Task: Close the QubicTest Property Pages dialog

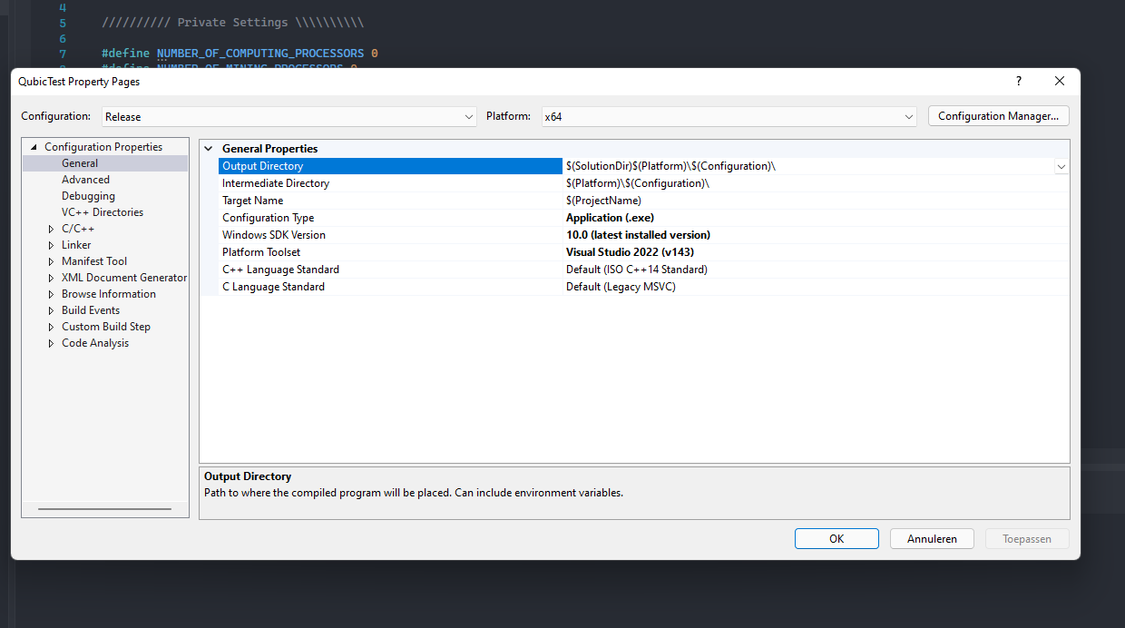Action: tap(1060, 81)
